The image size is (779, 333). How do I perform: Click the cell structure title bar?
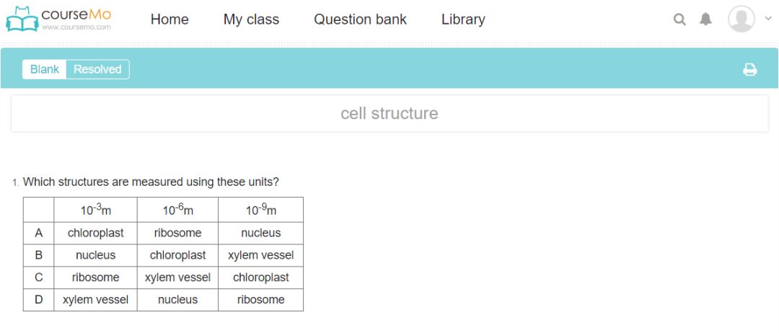(x=389, y=114)
